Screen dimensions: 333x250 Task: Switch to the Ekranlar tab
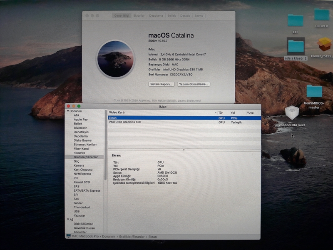coord(139,15)
